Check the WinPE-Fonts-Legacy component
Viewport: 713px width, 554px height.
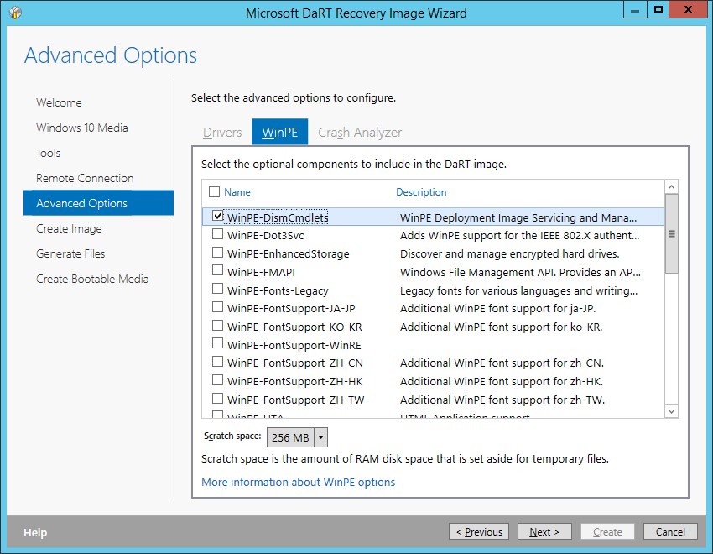point(217,290)
